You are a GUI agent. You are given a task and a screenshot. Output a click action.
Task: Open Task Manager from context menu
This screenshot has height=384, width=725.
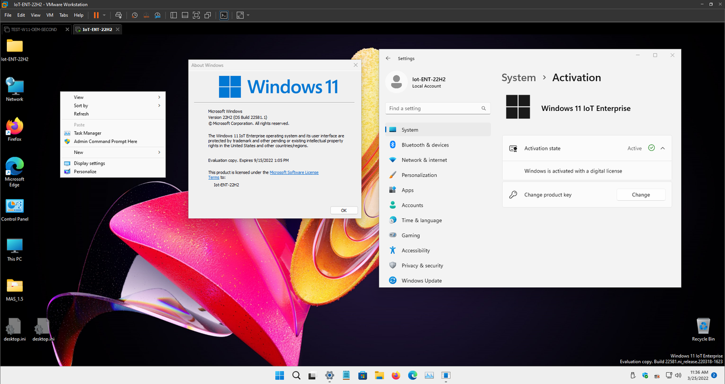113,133
